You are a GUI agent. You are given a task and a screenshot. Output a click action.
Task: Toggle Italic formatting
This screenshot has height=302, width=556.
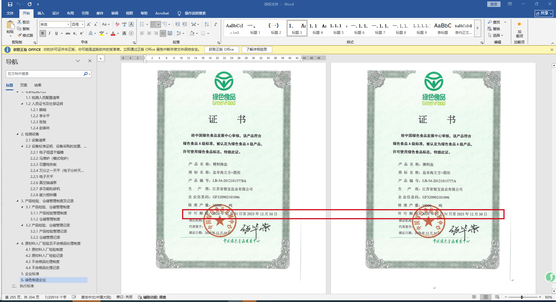[49, 33]
